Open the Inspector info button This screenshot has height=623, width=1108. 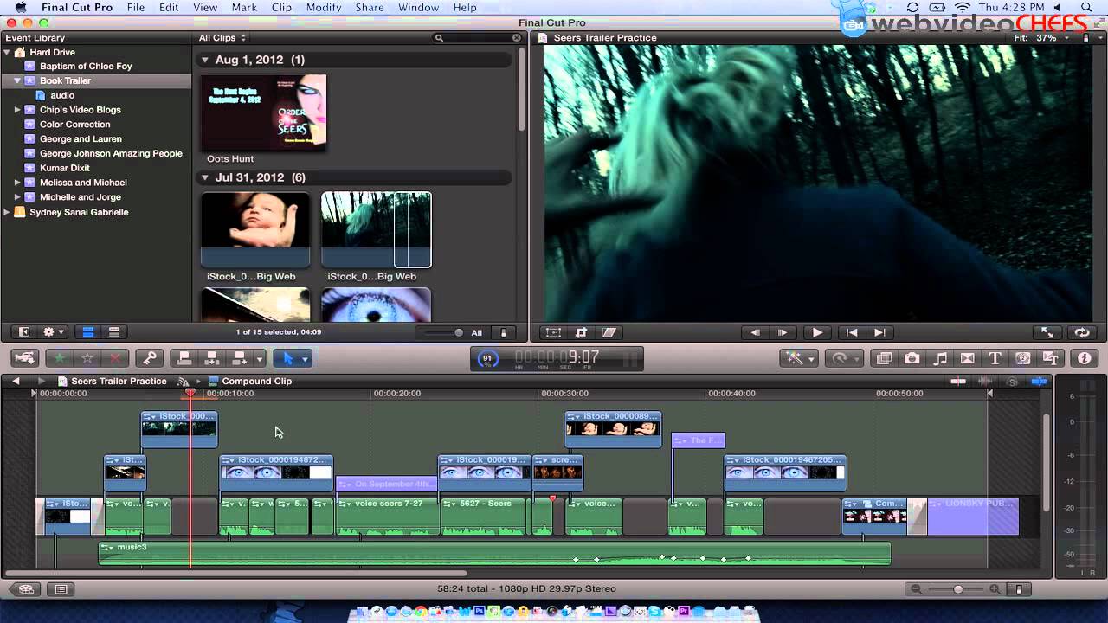tap(1084, 357)
